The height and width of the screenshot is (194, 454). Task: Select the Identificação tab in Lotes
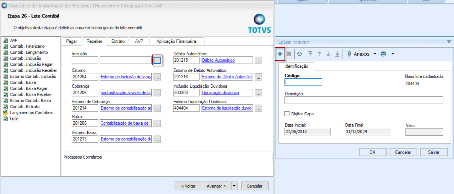pyautogui.click(x=296, y=66)
